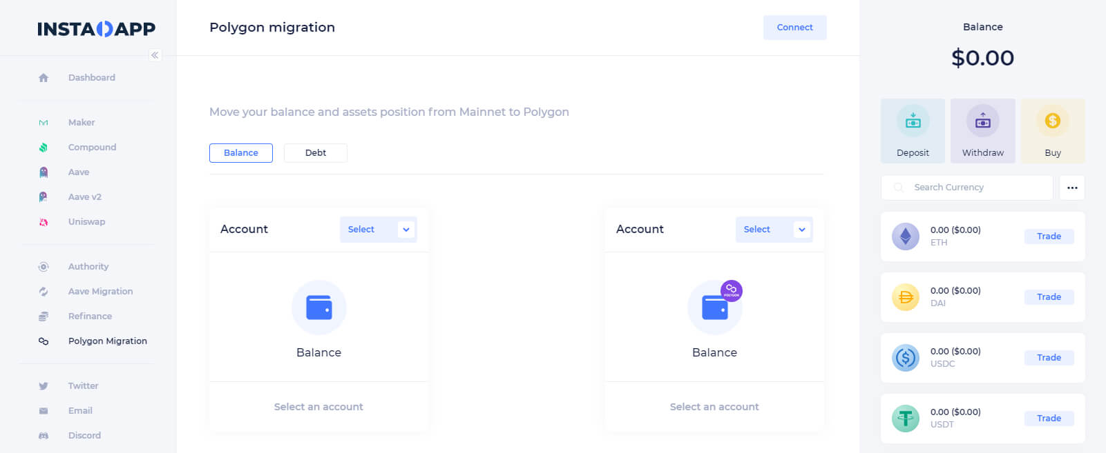Viewport: 1106px width, 453px height.
Task: Click the USDT token icon
Action: (905, 419)
